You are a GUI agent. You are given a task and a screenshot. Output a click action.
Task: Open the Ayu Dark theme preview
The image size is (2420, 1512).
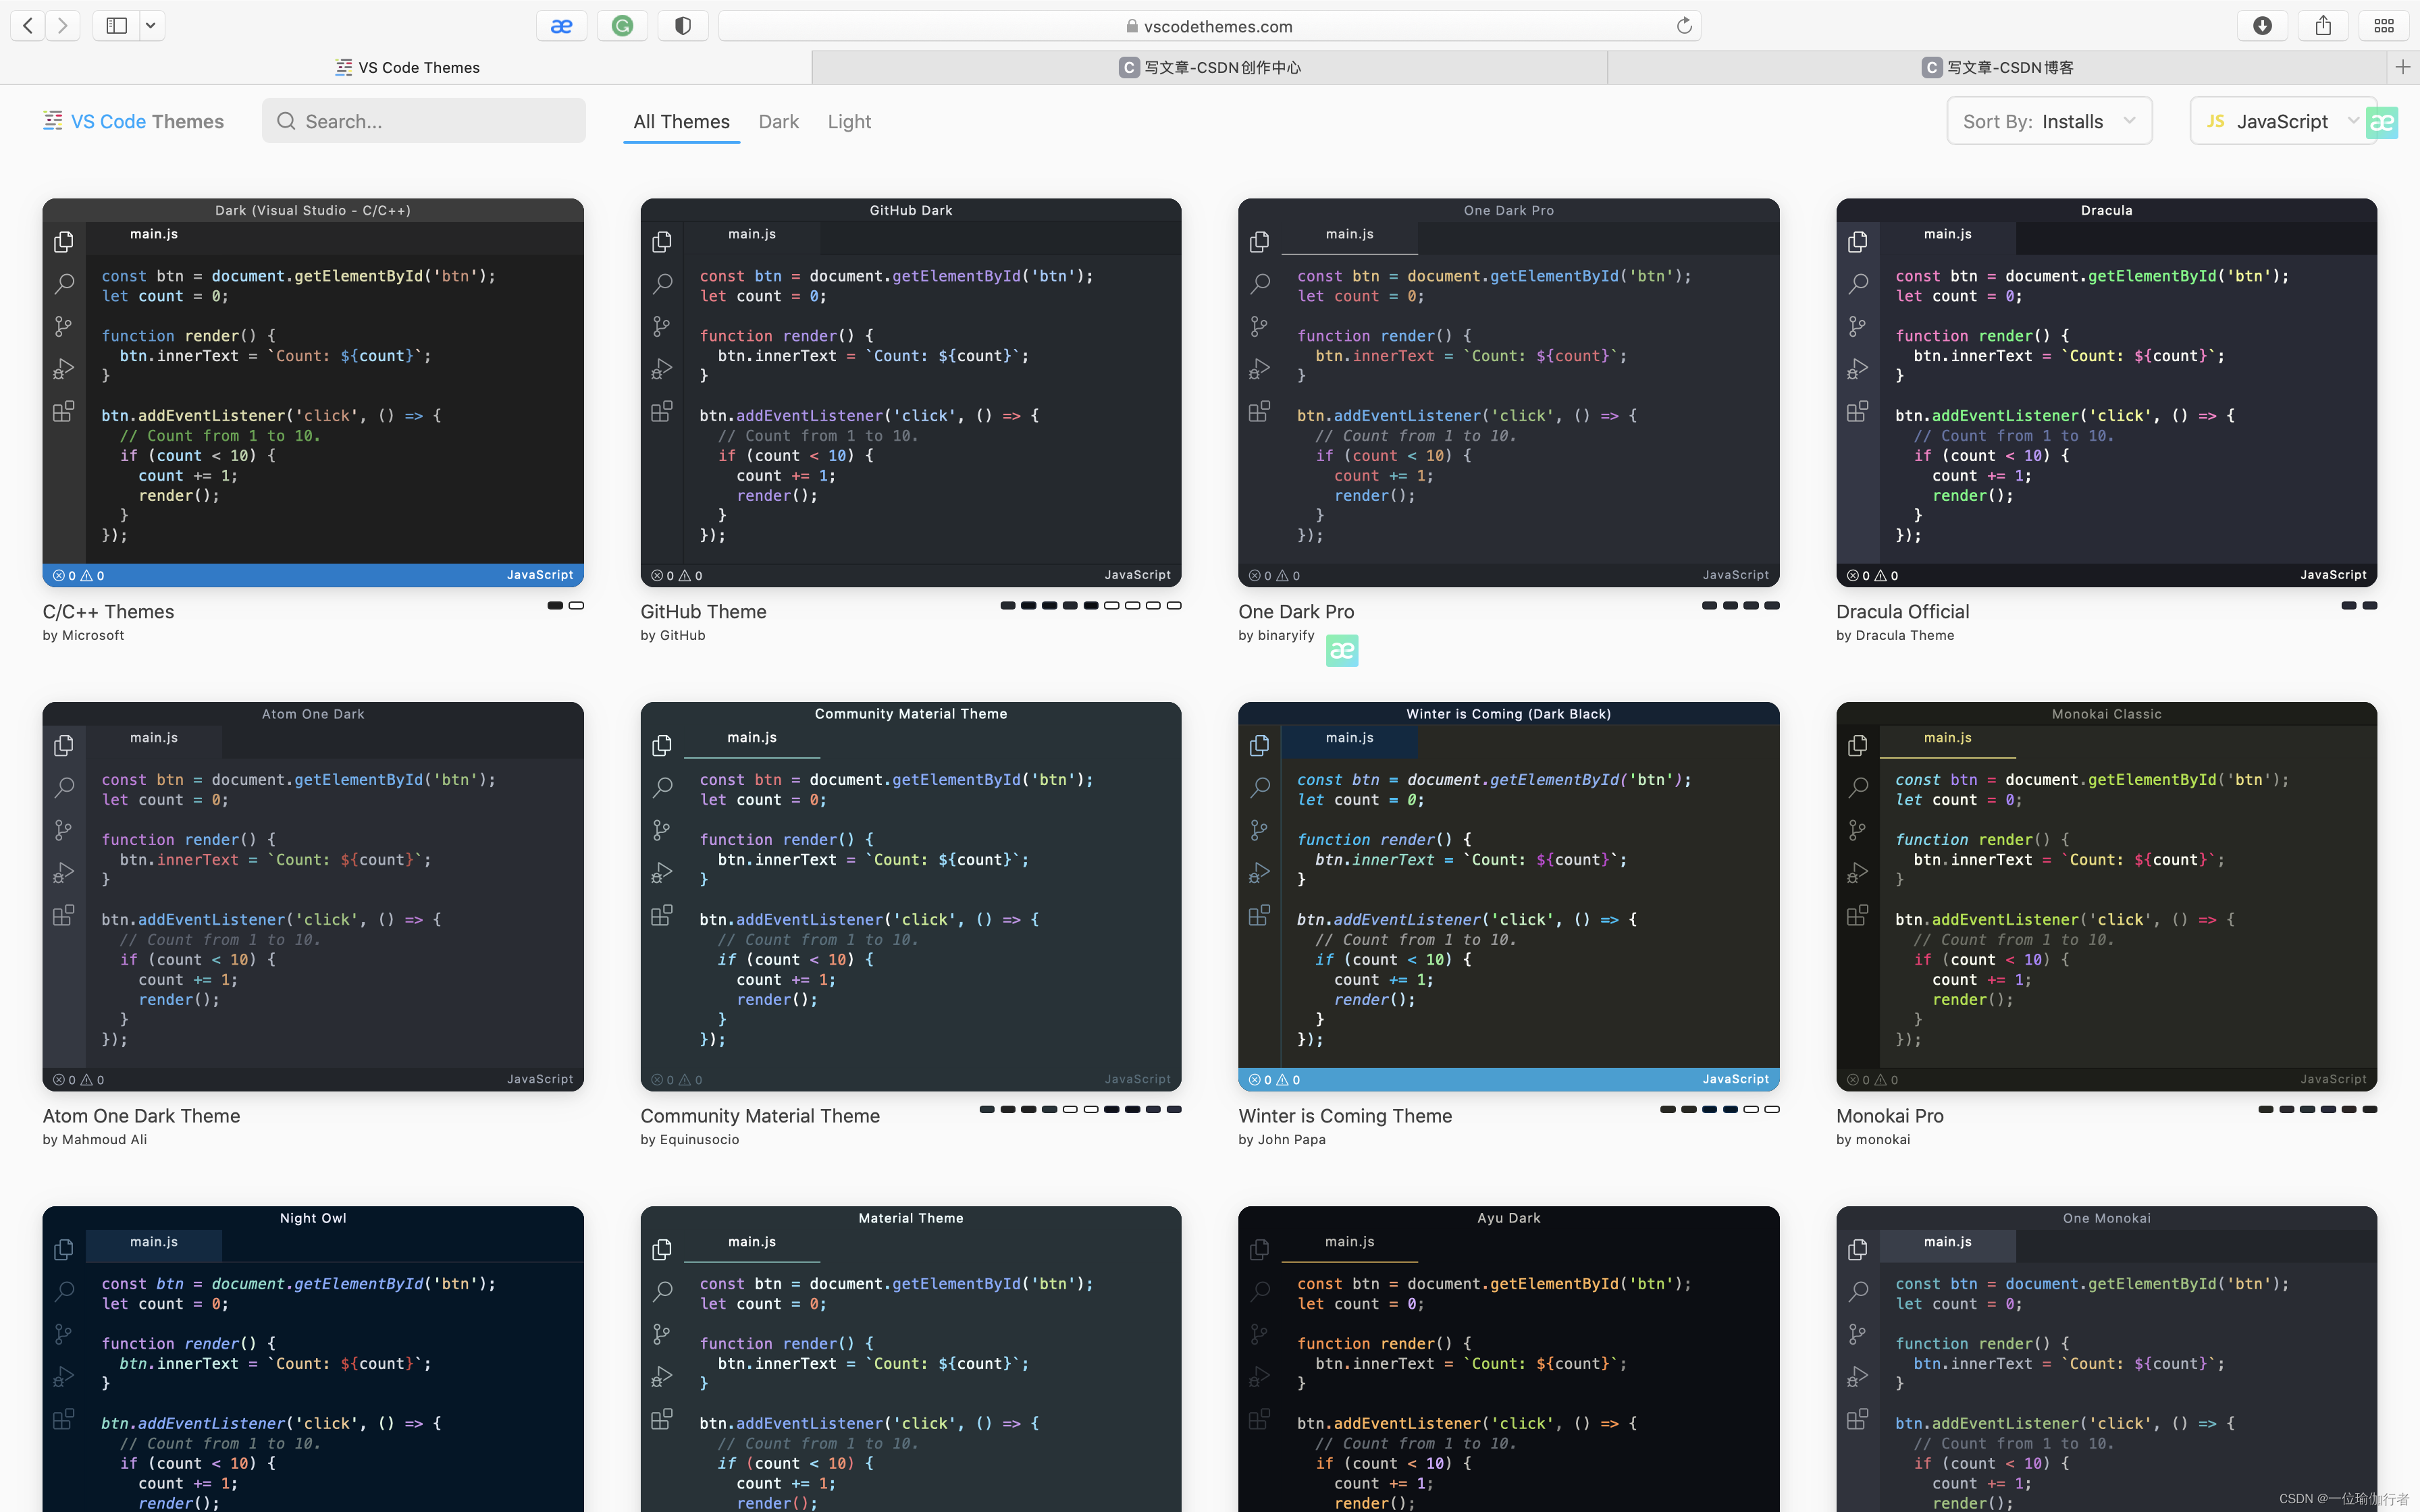pyautogui.click(x=1509, y=1359)
